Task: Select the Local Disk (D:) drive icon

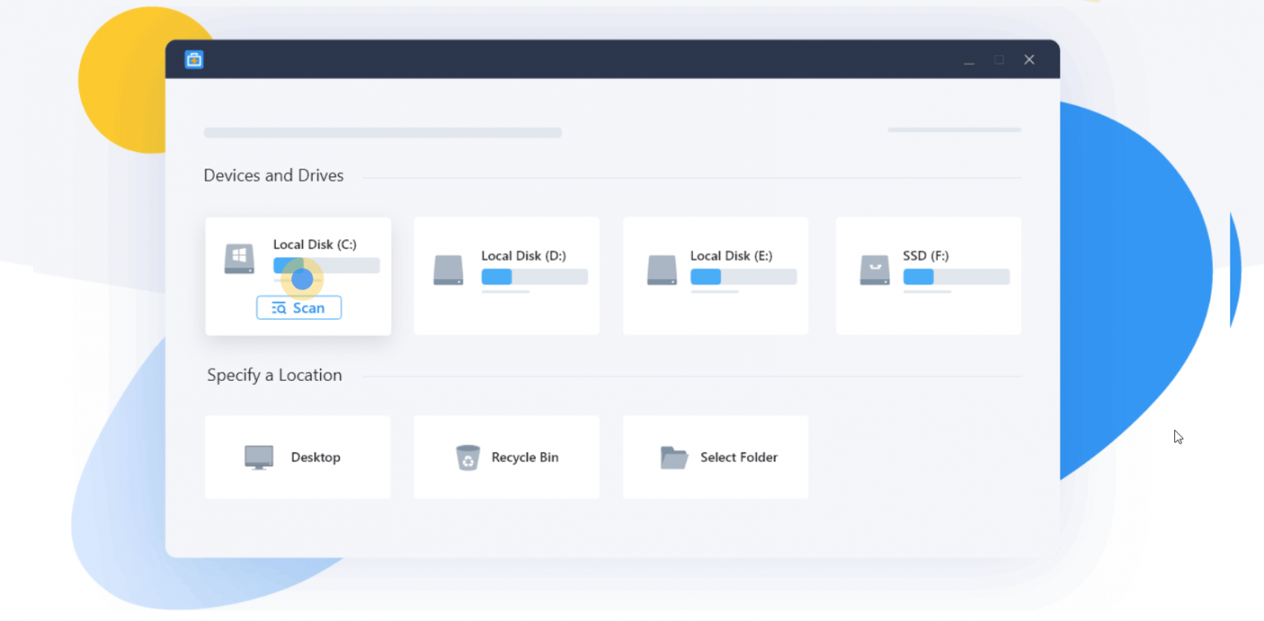Action: click(x=448, y=270)
